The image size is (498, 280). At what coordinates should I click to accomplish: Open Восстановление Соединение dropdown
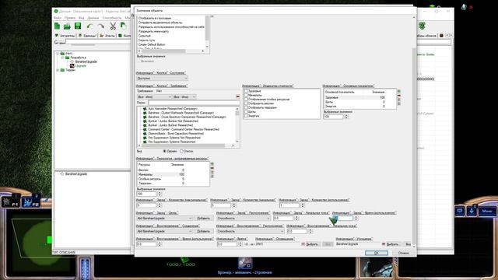[164, 232]
